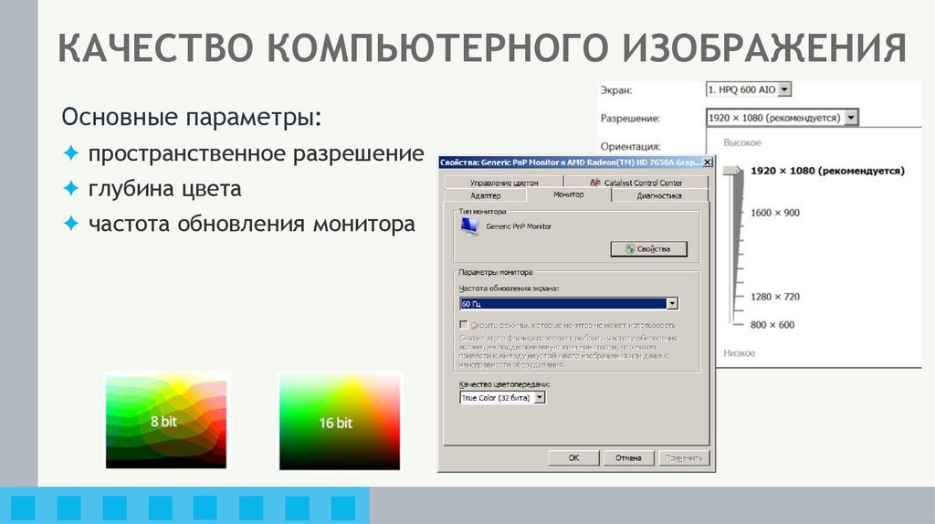
Task: Click the 'Высокое' slider label
Action: click(x=741, y=143)
